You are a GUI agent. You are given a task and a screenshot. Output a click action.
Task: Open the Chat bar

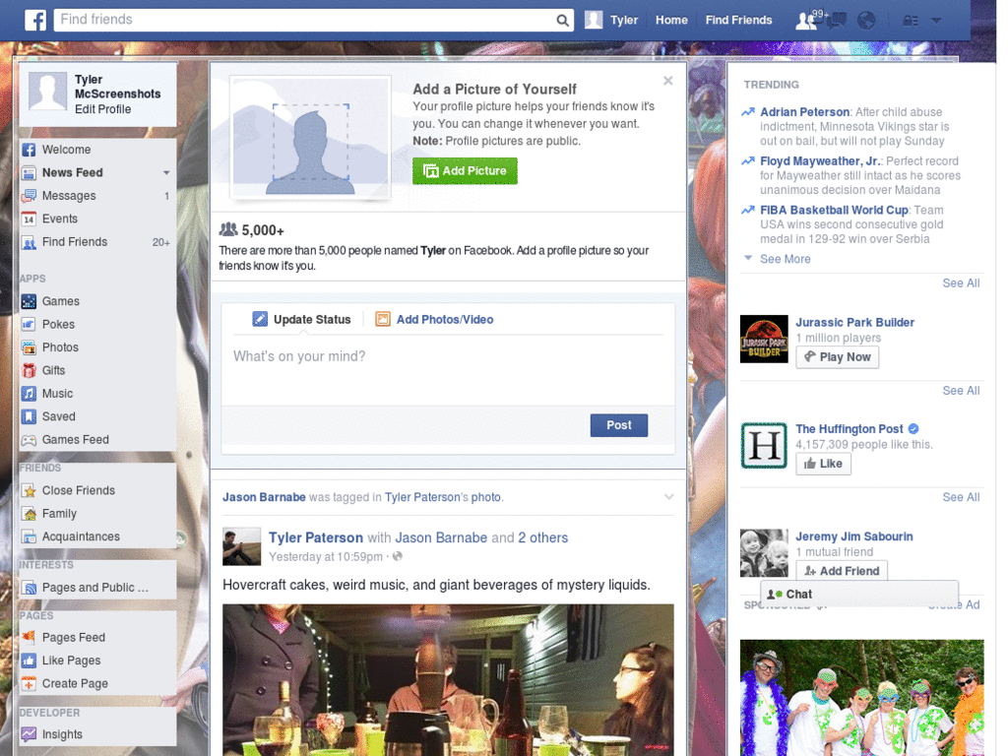point(858,594)
